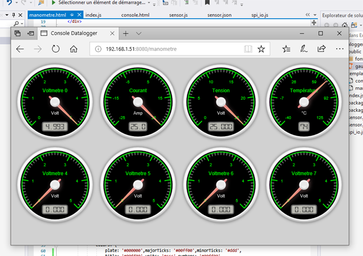
Task: Open reading view in Edge address bar
Action: (x=248, y=49)
